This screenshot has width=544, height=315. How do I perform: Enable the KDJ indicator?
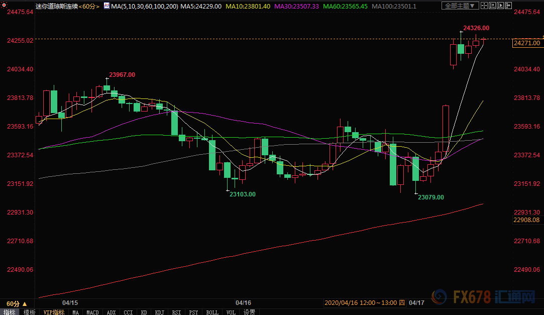(159, 312)
